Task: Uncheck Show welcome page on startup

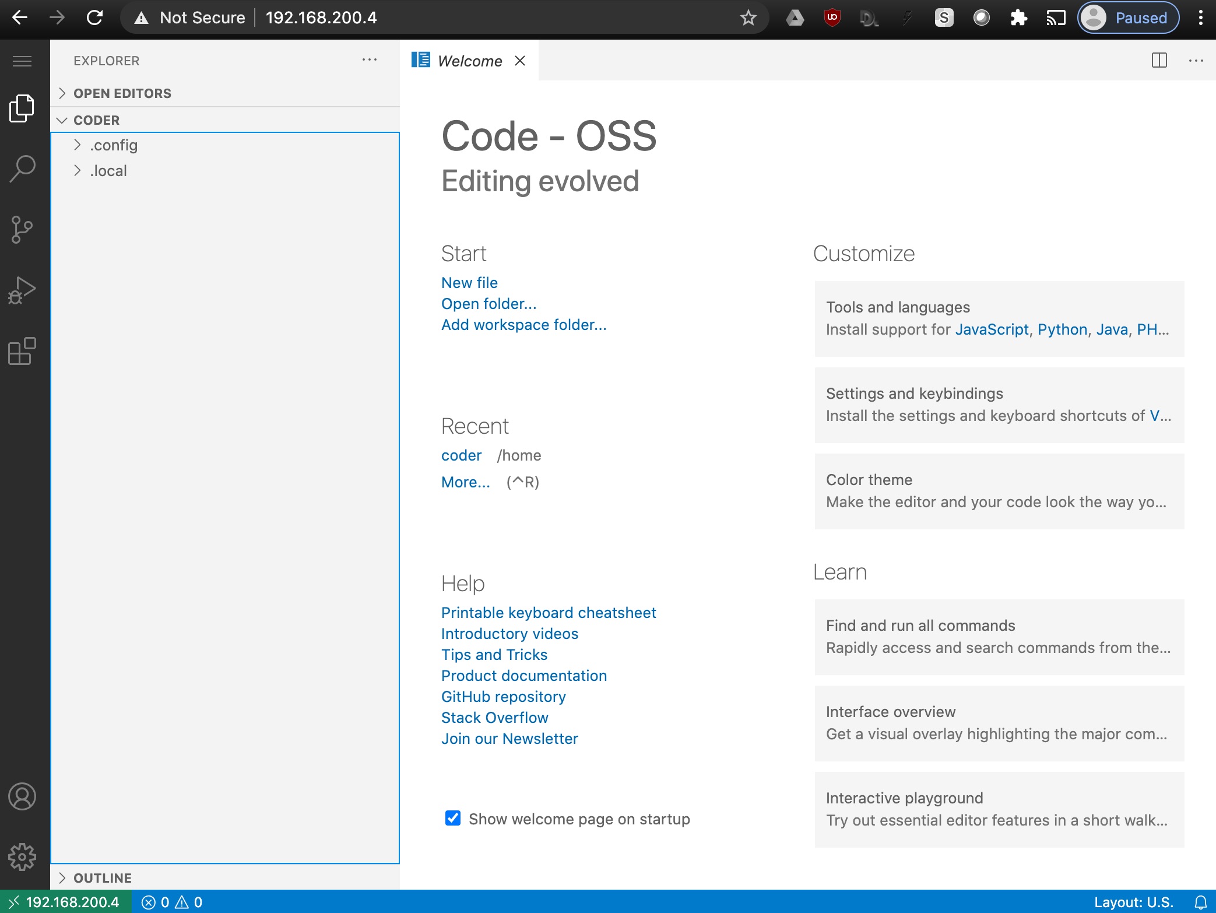Action: 453,818
